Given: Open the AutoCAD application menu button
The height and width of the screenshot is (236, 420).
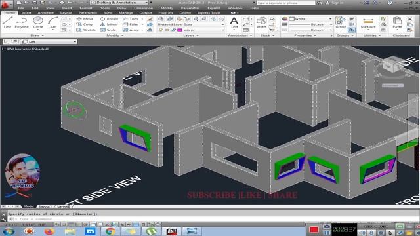Looking at the screenshot, I should click(6, 5).
